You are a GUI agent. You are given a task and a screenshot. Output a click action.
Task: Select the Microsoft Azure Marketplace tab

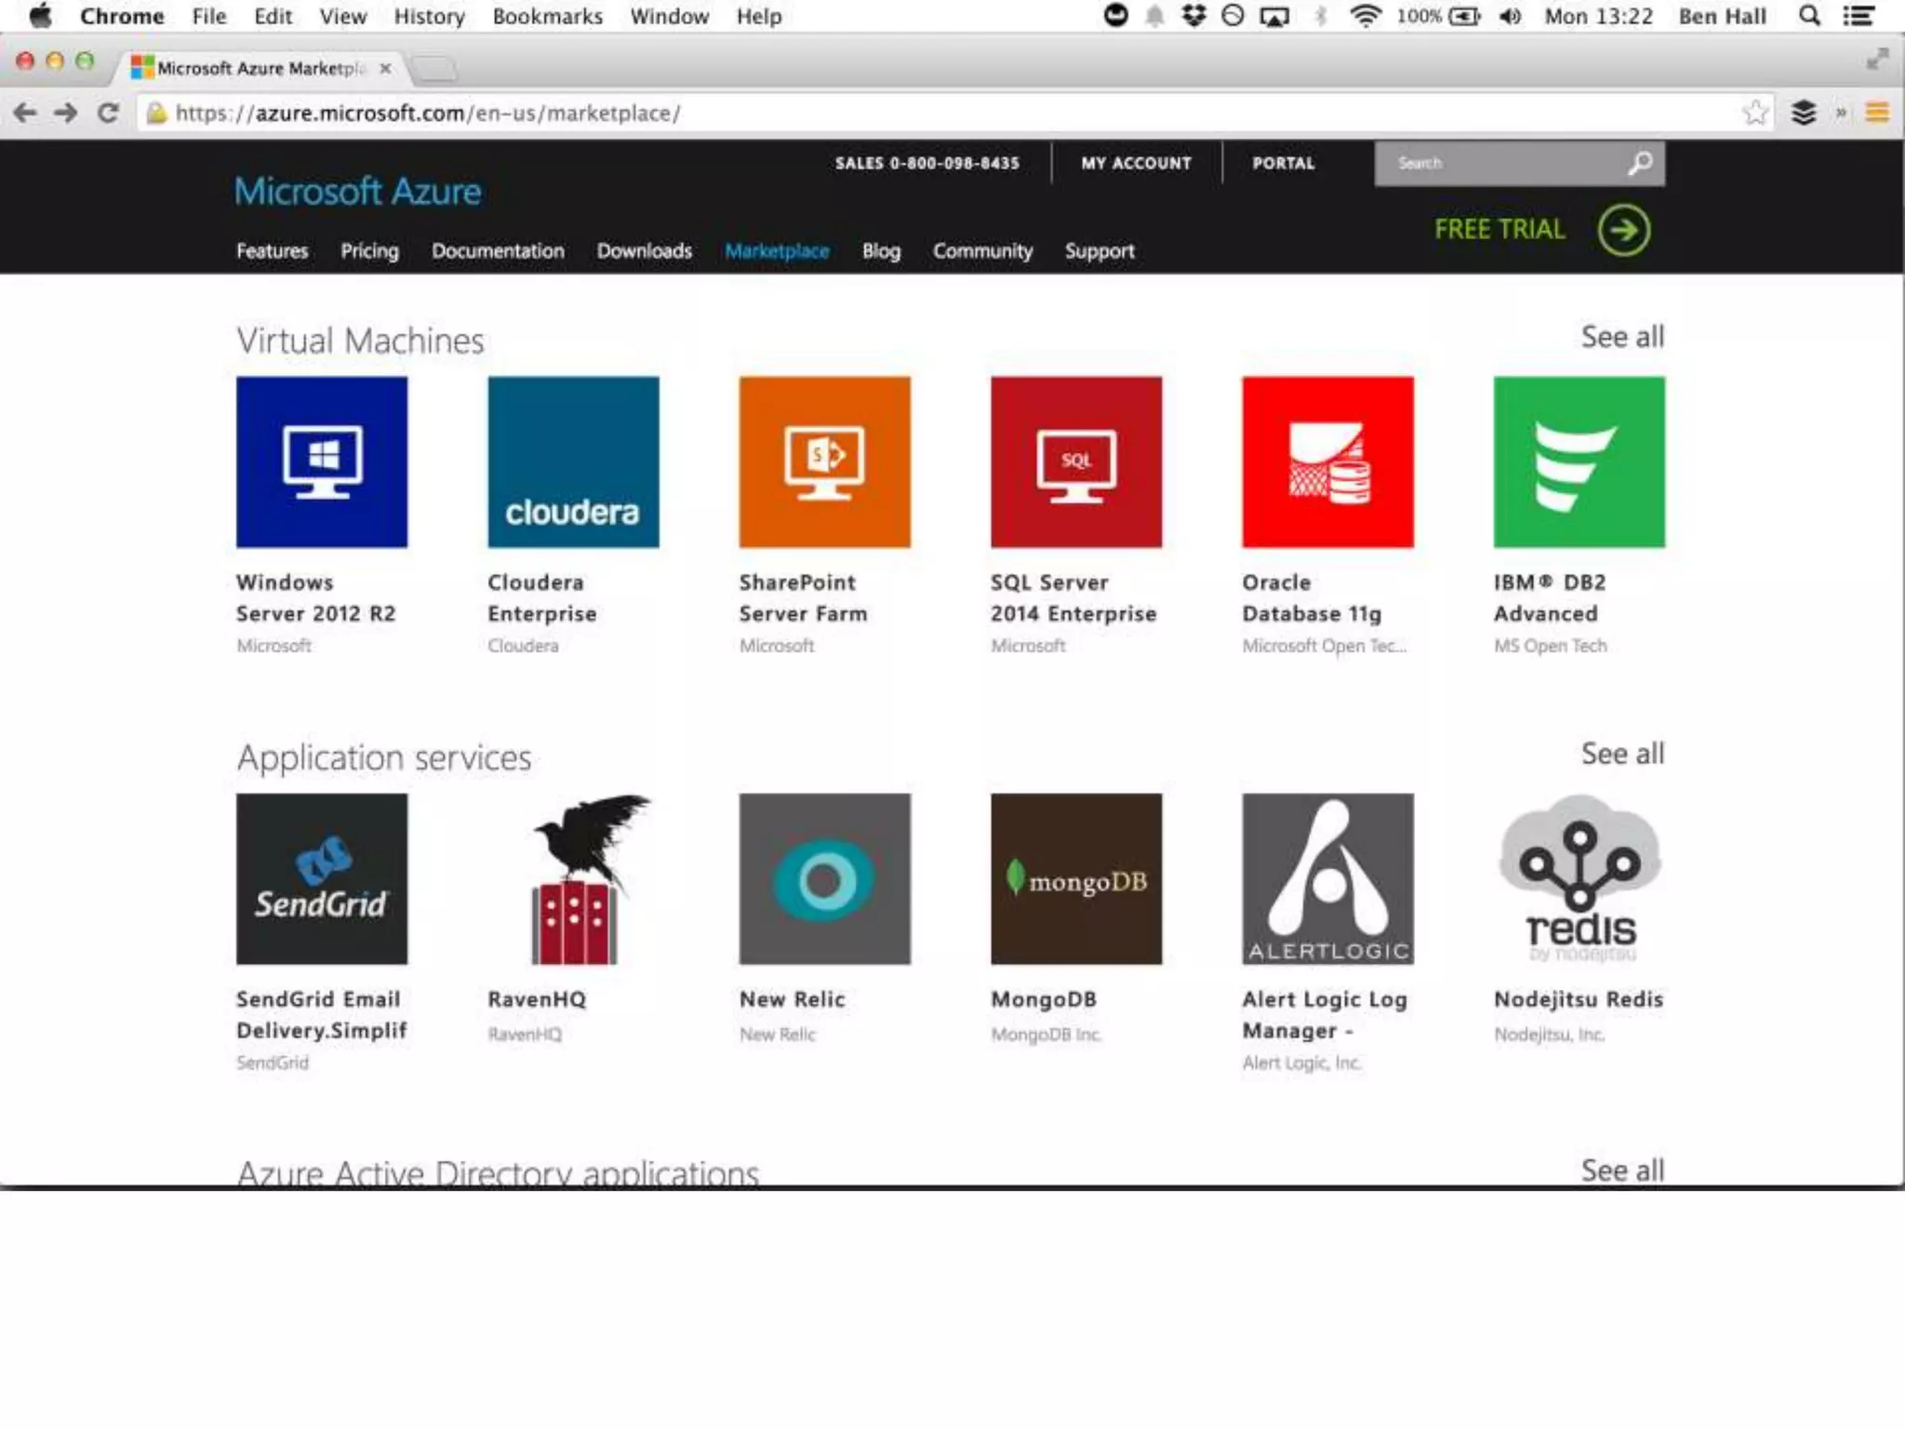pos(260,68)
